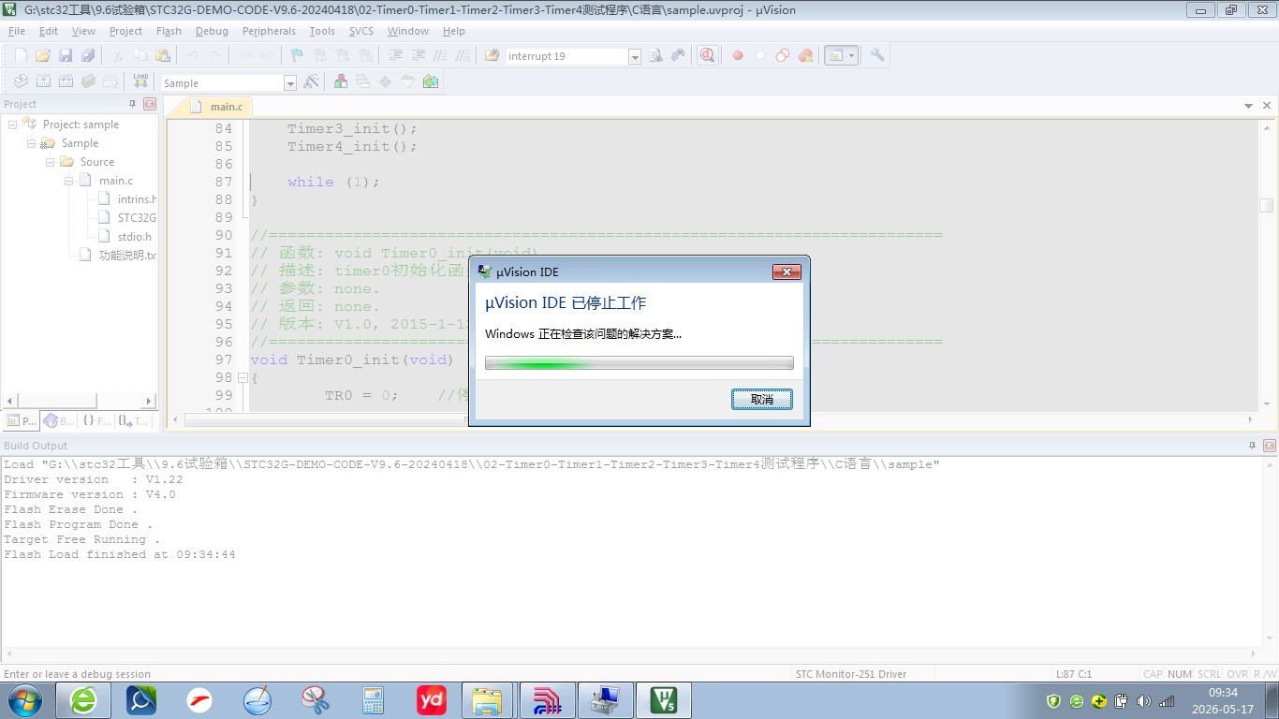This screenshot has height=719, width=1279.
Task: Select intrins.h in the project tree
Action: (x=137, y=199)
